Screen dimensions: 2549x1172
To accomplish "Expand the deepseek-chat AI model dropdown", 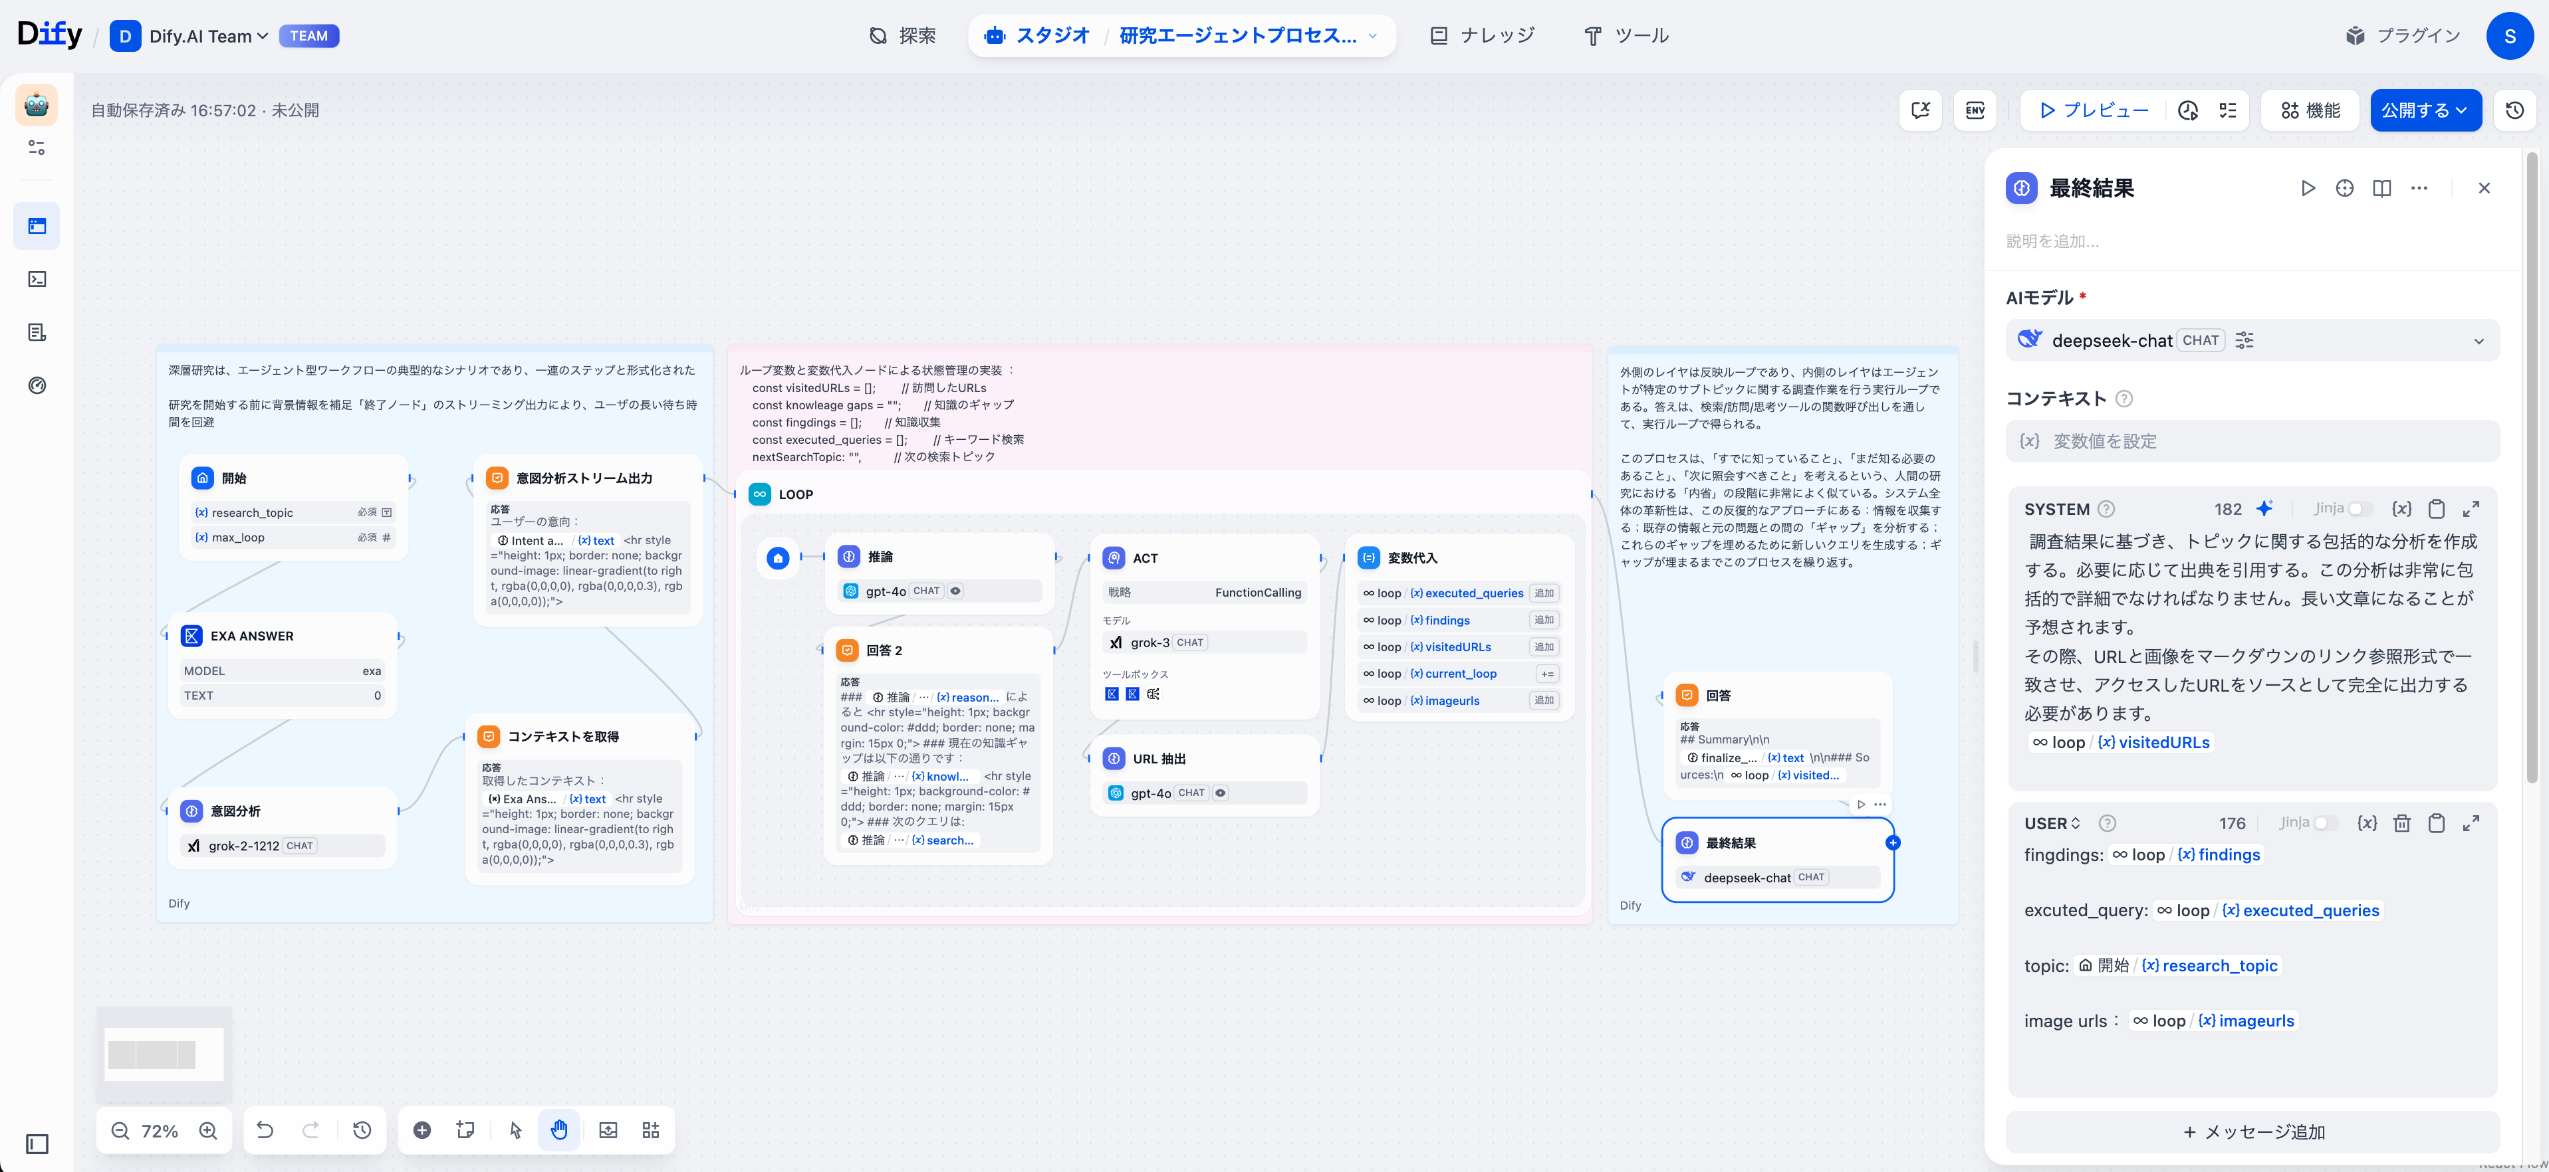I will point(2478,342).
